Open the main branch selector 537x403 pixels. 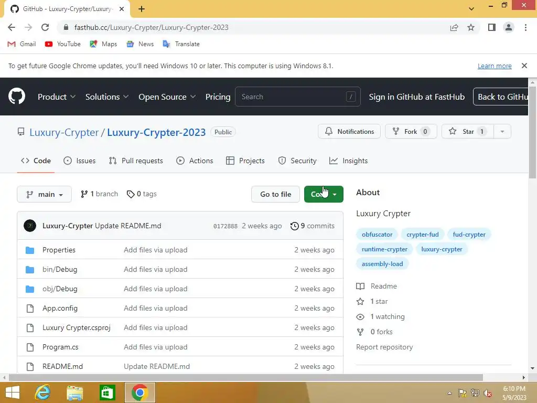pos(44,194)
